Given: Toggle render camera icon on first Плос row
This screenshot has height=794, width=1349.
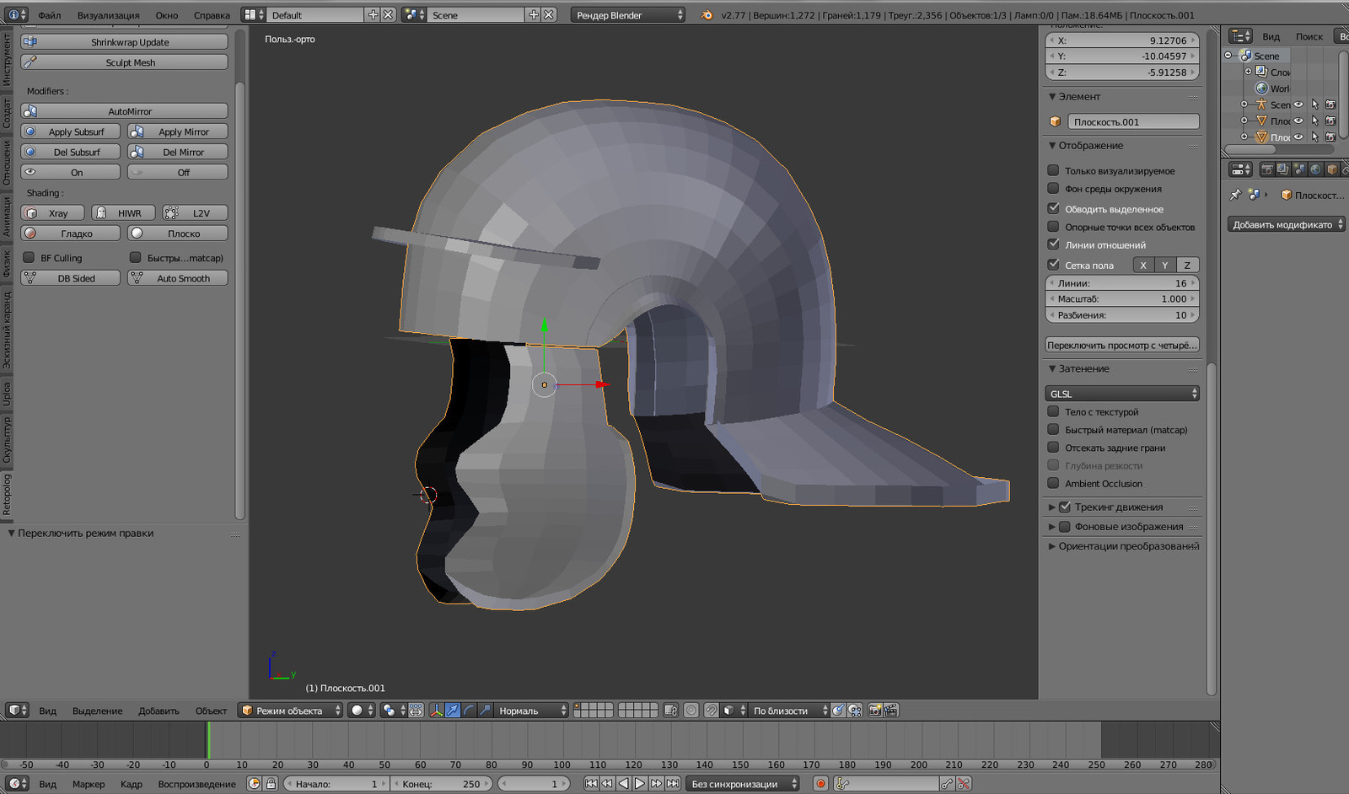Looking at the screenshot, I should [x=1330, y=121].
